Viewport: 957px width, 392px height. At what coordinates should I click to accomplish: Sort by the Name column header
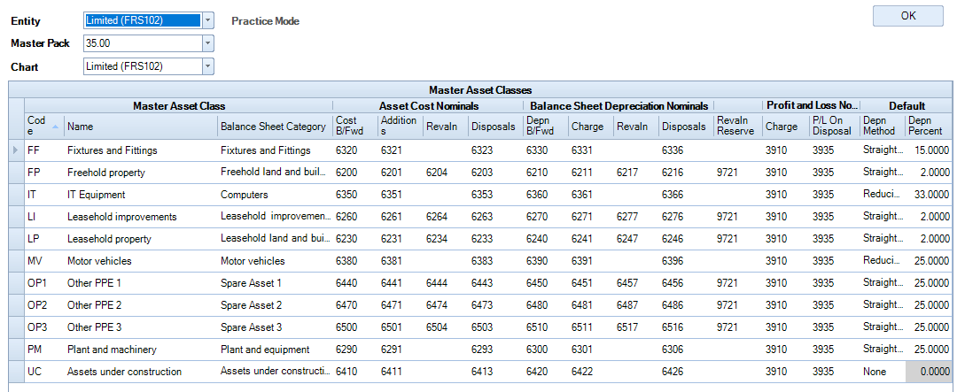tap(140, 127)
